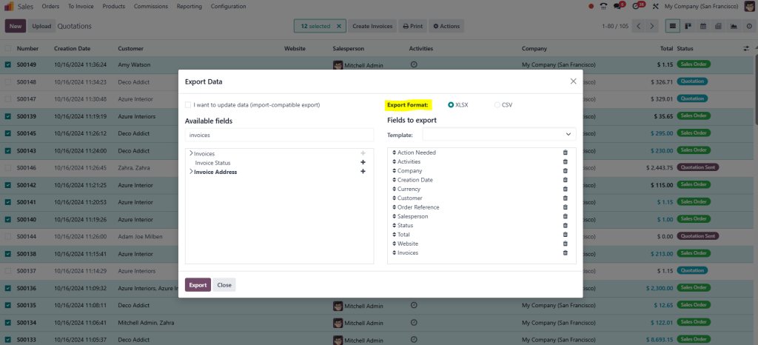
Task: Open the Template dropdown
Action: click(500, 134)
